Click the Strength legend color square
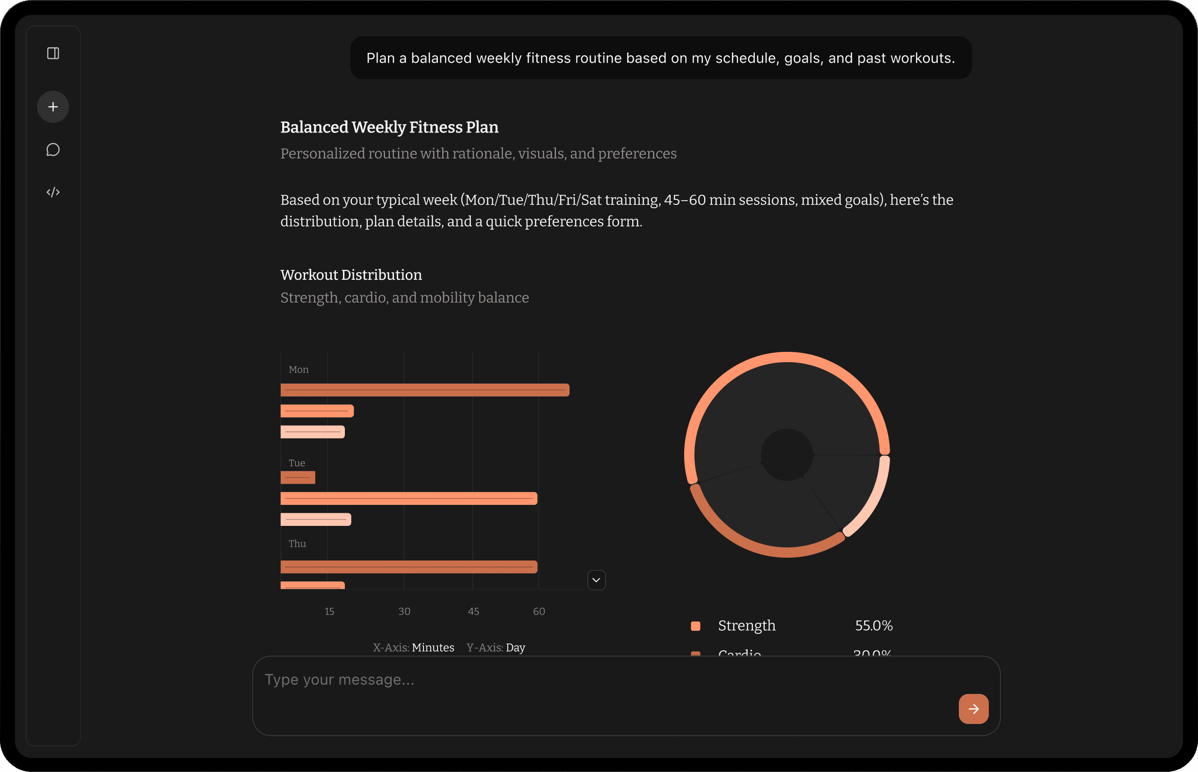The width and height of the screenshot is (1198, 772). coord(695,626)
